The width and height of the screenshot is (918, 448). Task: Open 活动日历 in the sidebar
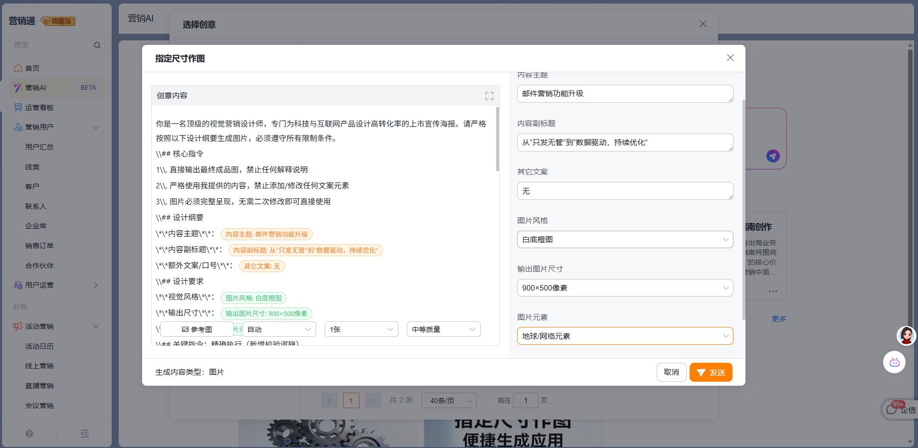coord(39,346)
